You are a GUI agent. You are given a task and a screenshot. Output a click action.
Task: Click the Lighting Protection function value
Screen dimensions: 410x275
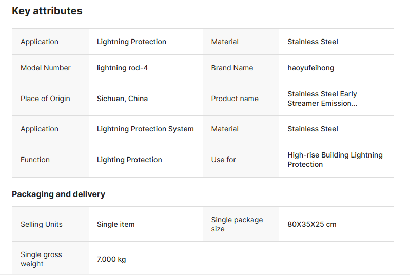pyautogui.click(x=129, y=160)
